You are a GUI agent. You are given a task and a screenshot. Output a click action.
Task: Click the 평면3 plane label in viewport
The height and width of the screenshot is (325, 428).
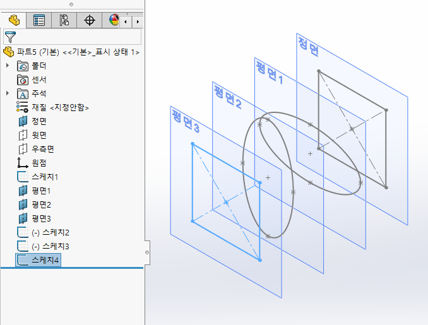click(186, 121)
